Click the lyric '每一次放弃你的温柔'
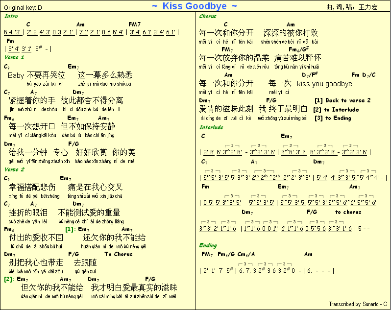The height and width of the screenshot is (310, 391). tap(234, 58)
